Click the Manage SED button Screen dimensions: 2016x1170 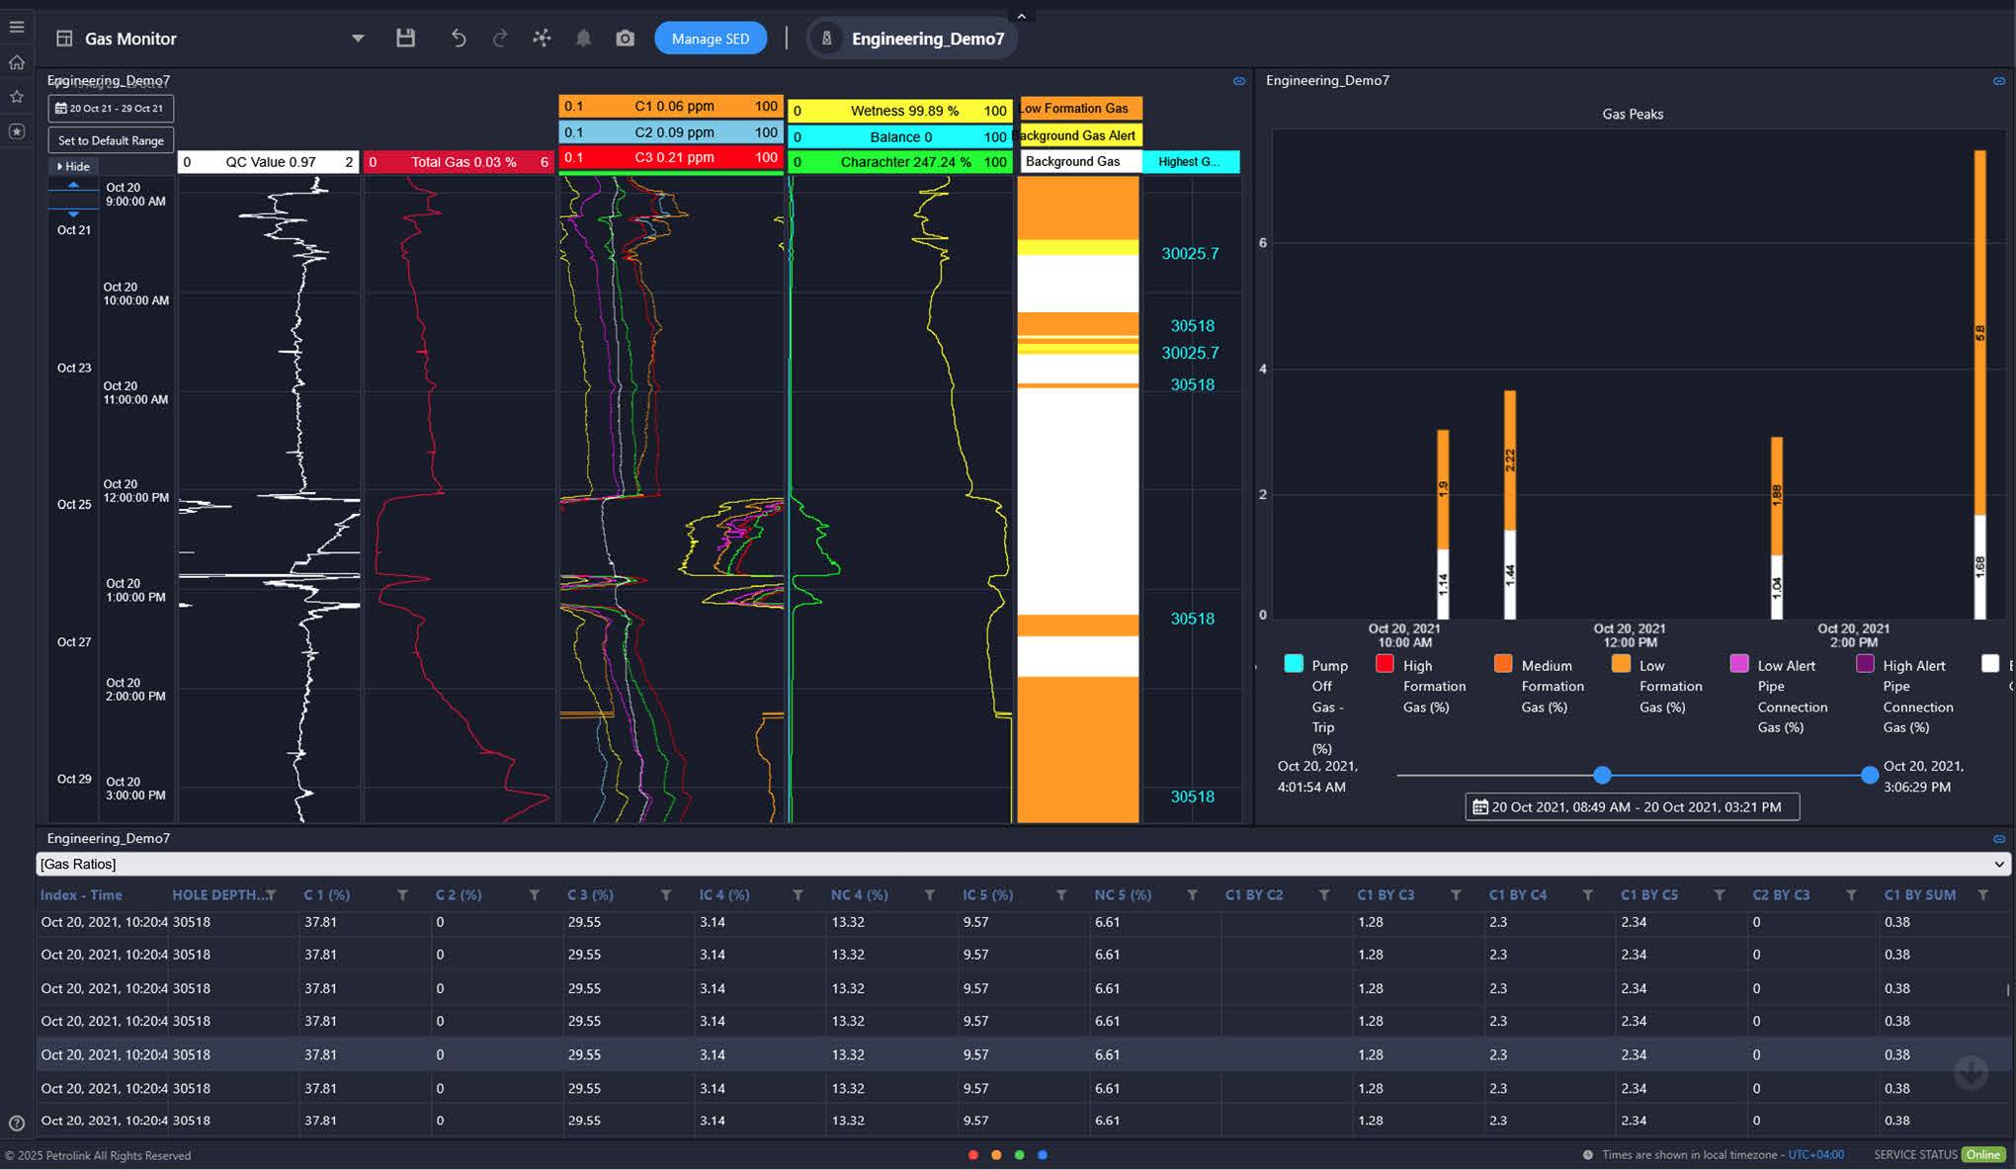710,39
